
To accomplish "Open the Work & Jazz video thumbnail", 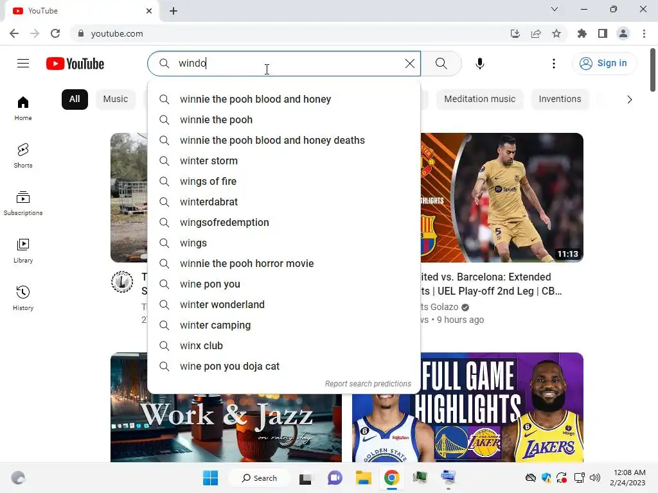I will [x=226, y=428].
